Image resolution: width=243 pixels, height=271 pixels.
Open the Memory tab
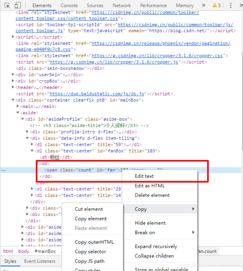pos(185,5)
